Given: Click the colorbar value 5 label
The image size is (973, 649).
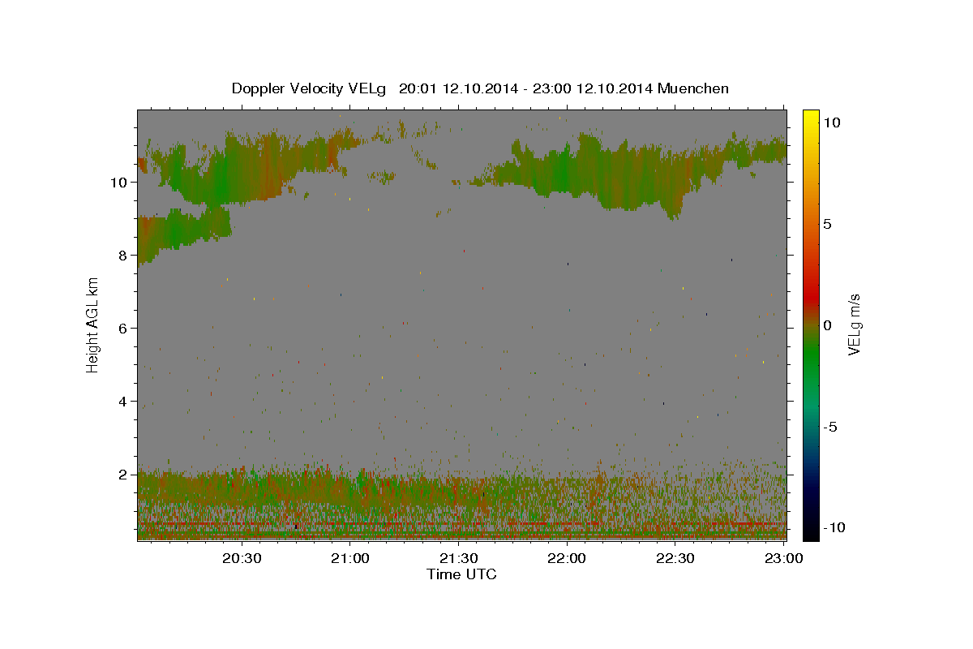Looking at the screenshot, I should (x=828, y=224).
